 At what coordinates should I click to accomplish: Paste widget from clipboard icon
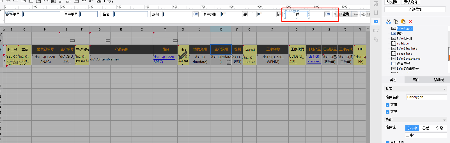[403, 22]
